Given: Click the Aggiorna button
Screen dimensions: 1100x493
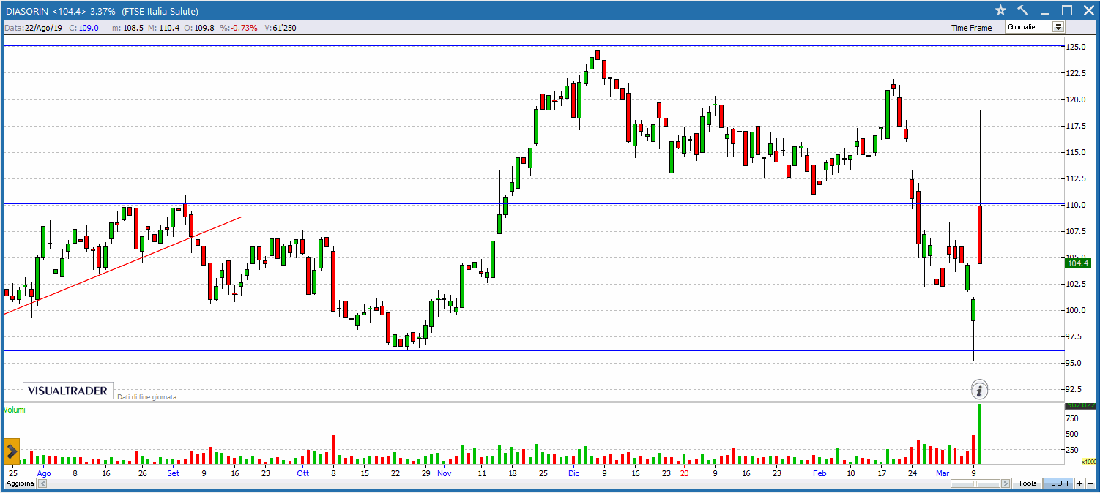Looking at the screenshot, I should coord(19,484).
